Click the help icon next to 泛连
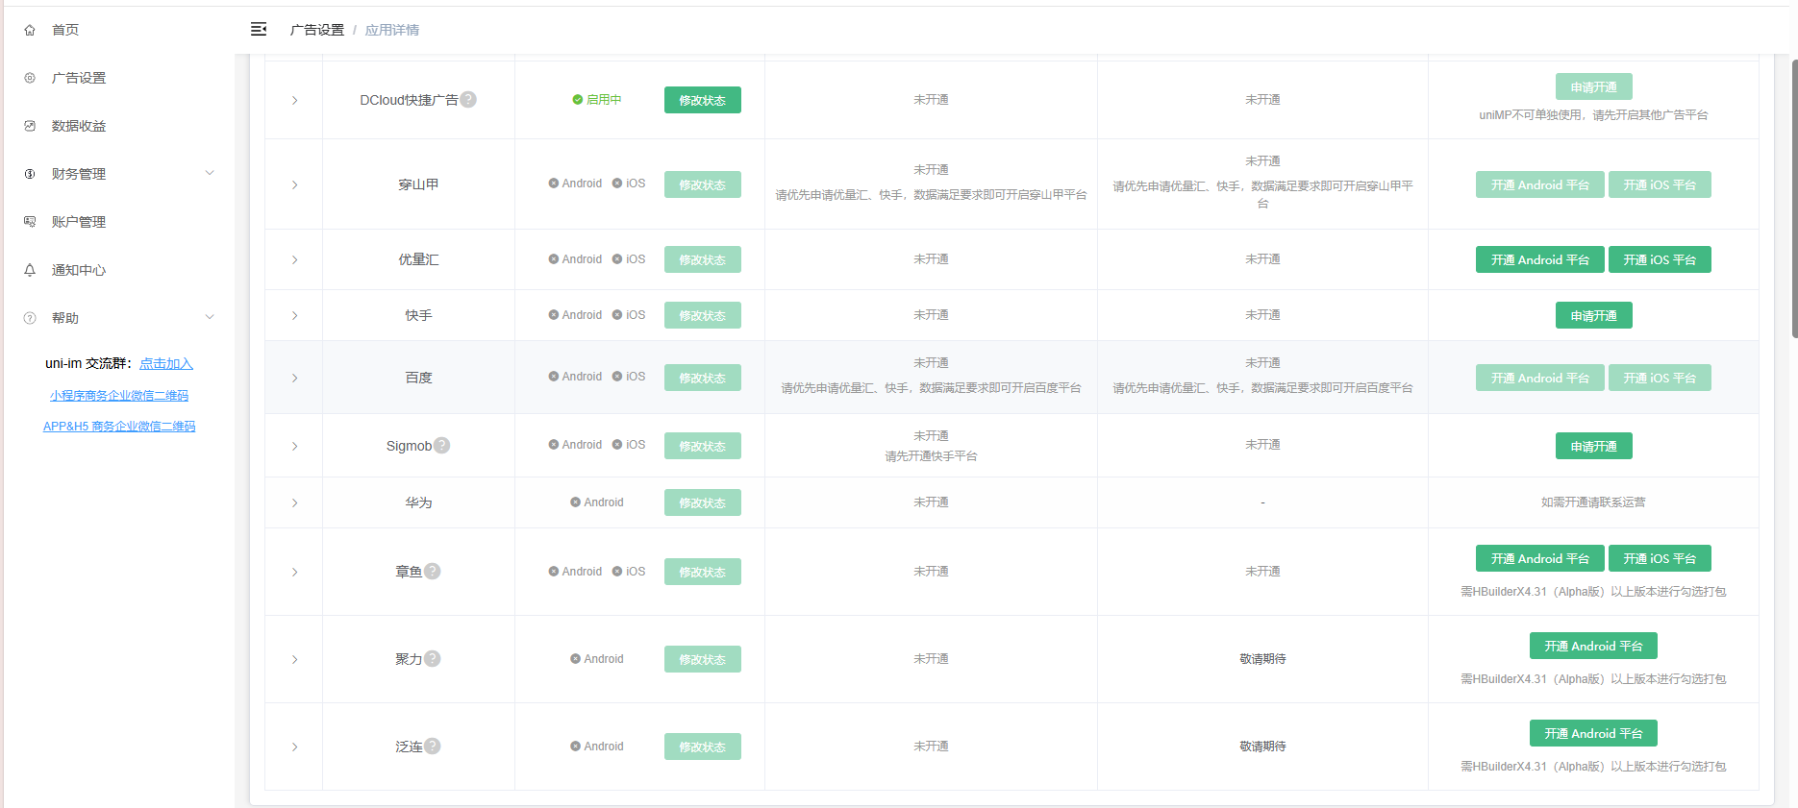Viewport: 1798px width, 808px height. [x=433, y=746]
